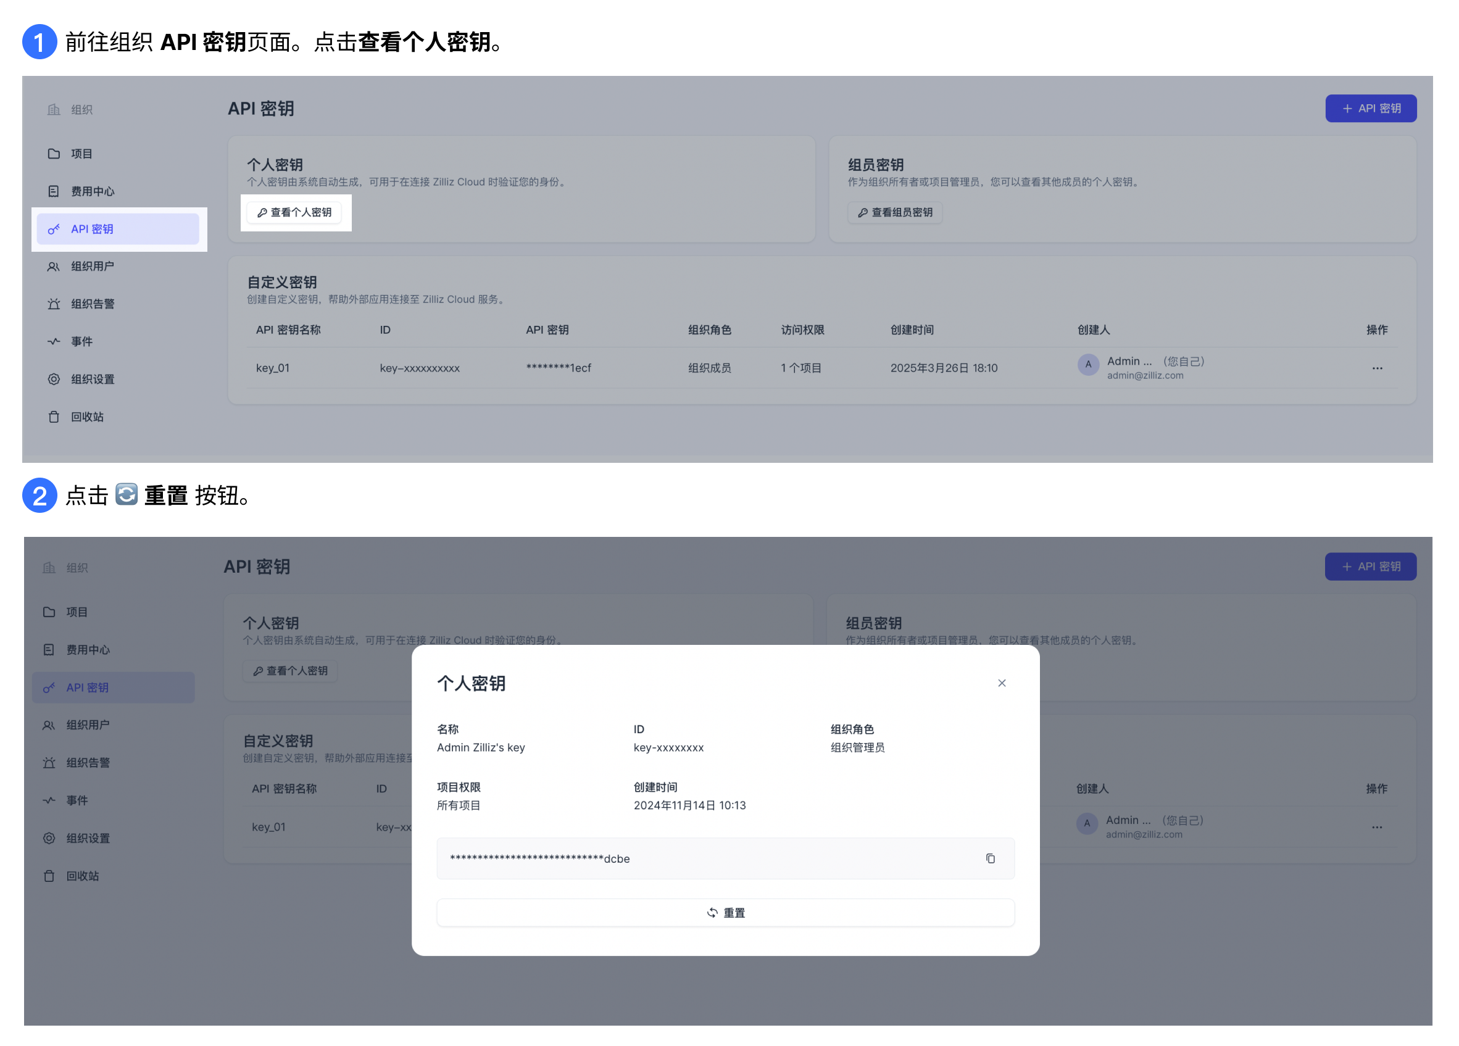The width and height of the screenshot is (1459, 1046).
Task: Click the 项目 folder icon in sidebar
Action: [x=54, y=153]
